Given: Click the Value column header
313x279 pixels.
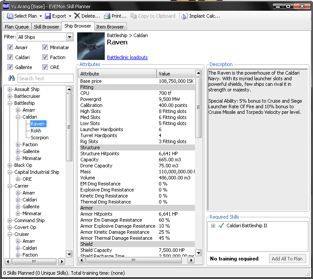Looking at the screenshot, I should click(175, 74).
